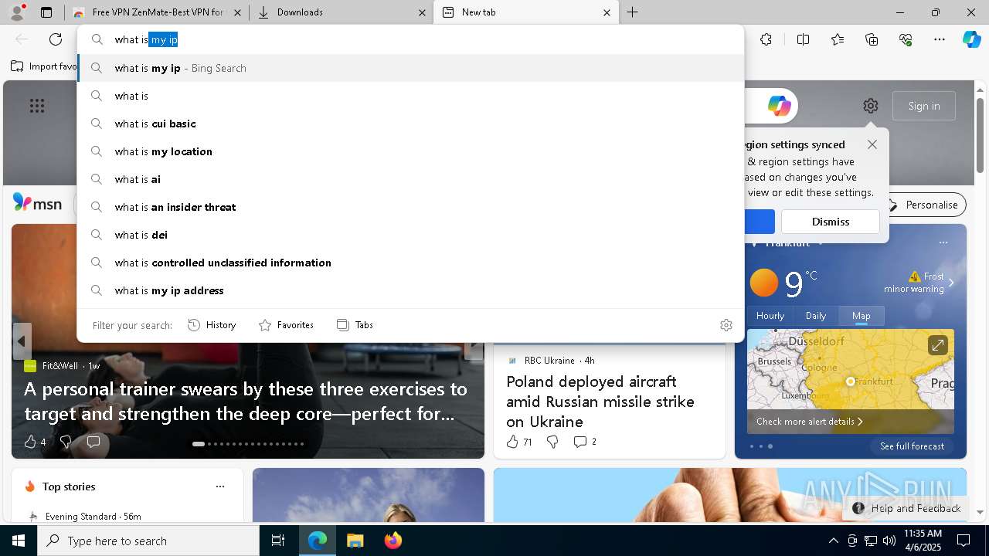Viewport: 989px width, 556px height.
Task: Open Task View on the taskbar
Action: pos(278,541)
